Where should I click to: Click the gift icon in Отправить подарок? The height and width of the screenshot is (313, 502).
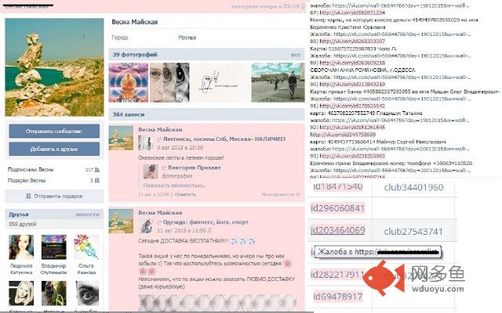[x=28, y=196]
